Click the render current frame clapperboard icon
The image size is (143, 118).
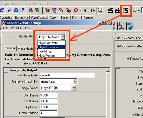[x=110, y=11]
